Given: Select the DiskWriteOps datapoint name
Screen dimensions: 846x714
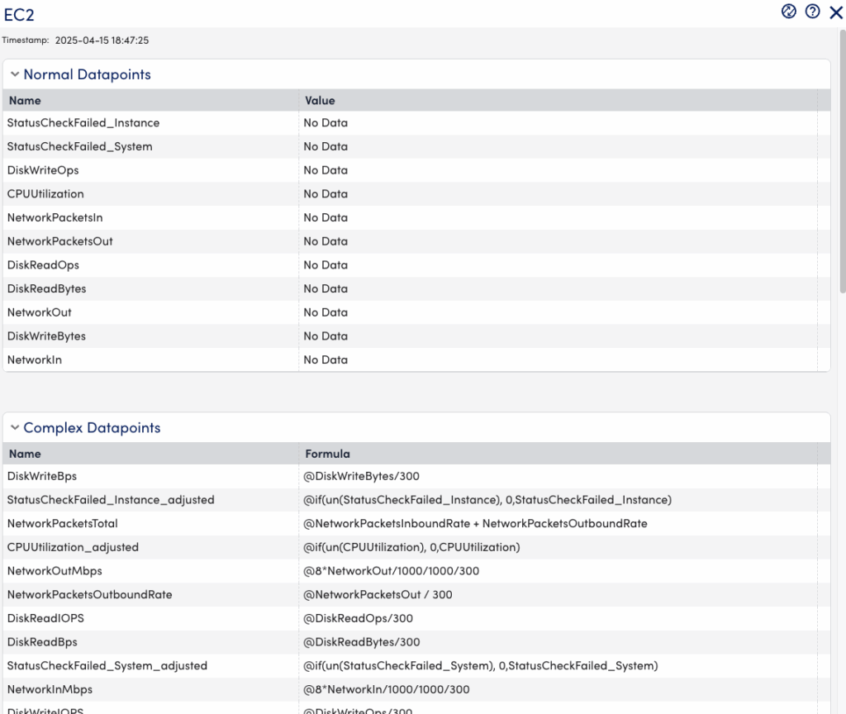Looking at the screenshot, I should (43, 170).
